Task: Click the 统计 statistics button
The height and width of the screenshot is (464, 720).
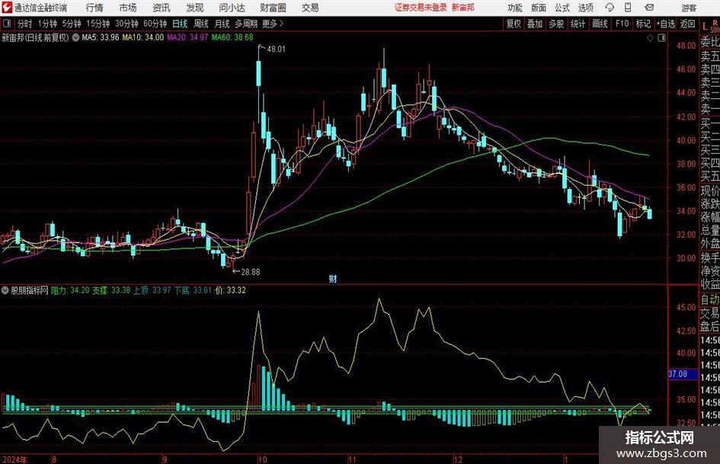Action: (578, 24)
